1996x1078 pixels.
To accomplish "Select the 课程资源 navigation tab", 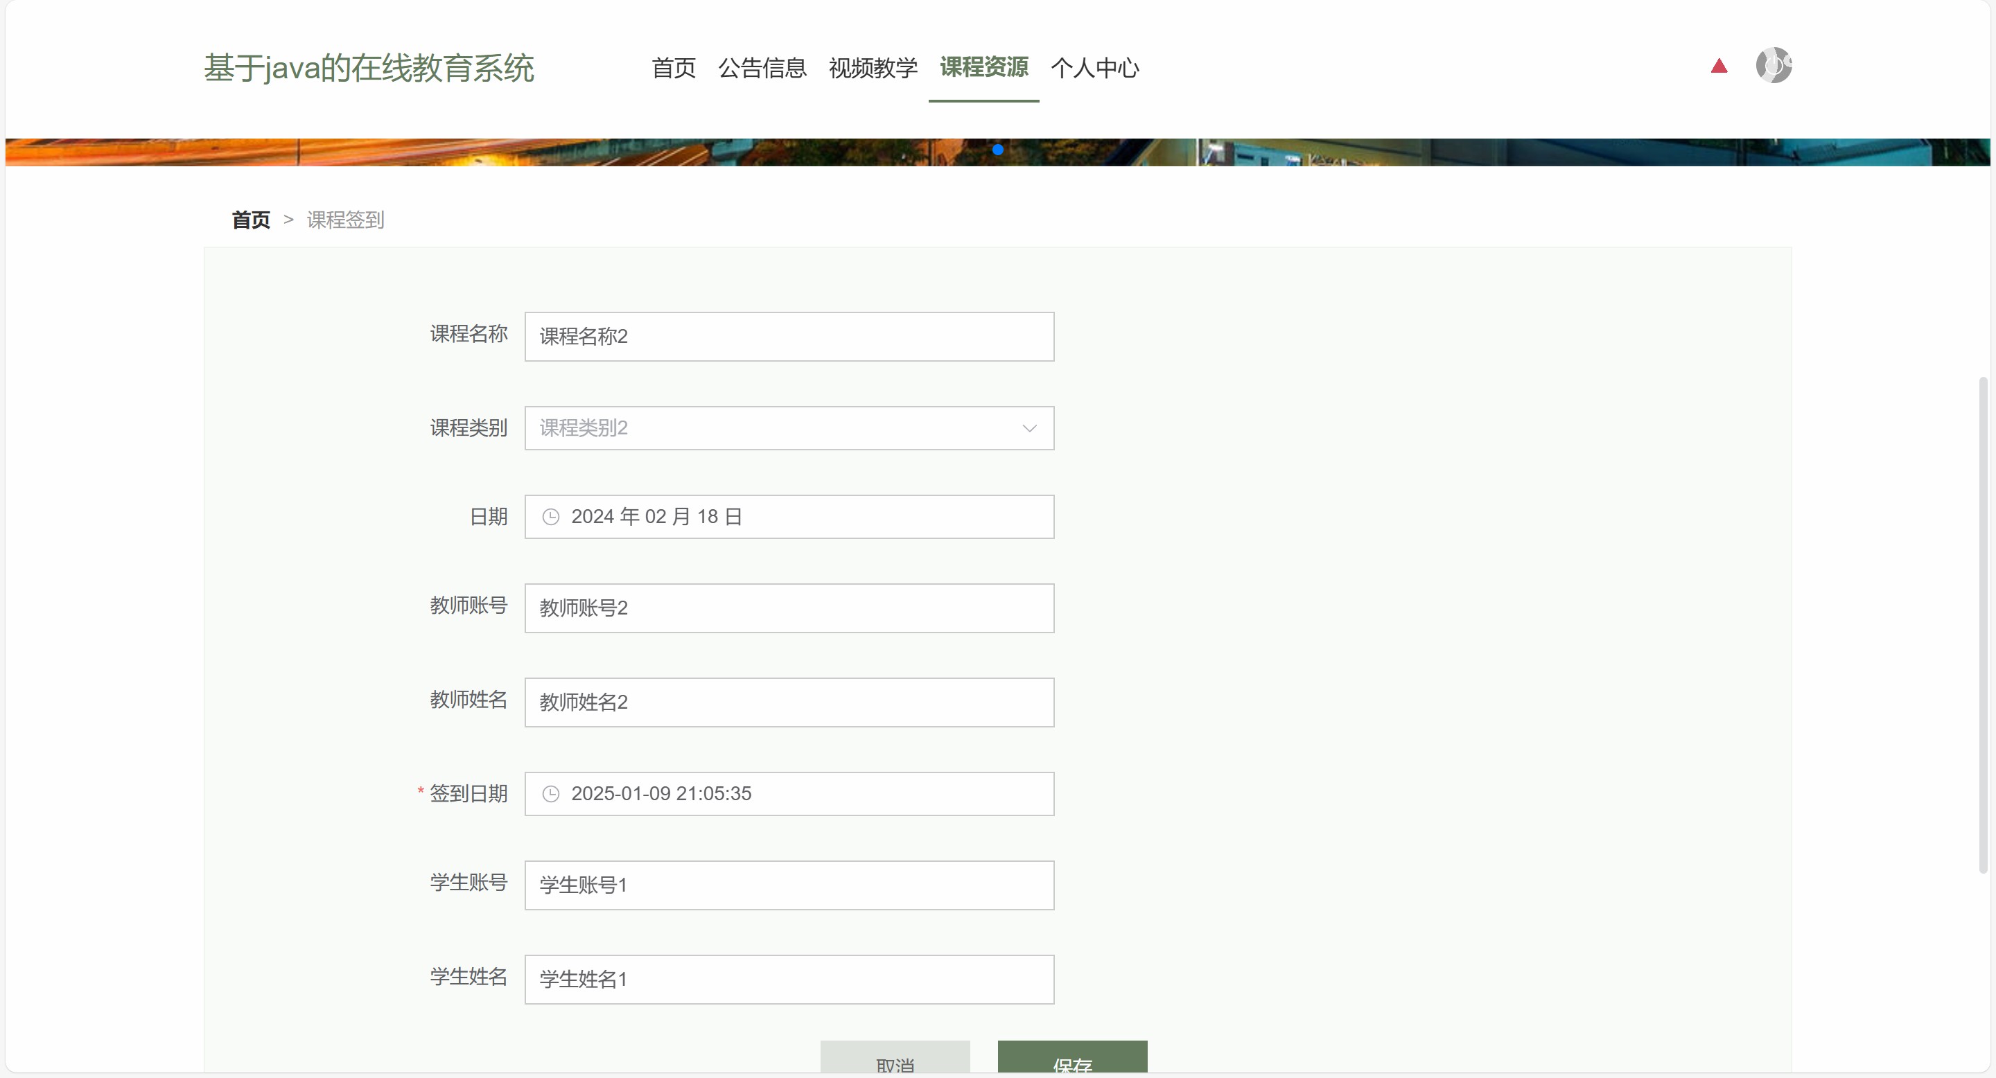I will pos(983,68).
